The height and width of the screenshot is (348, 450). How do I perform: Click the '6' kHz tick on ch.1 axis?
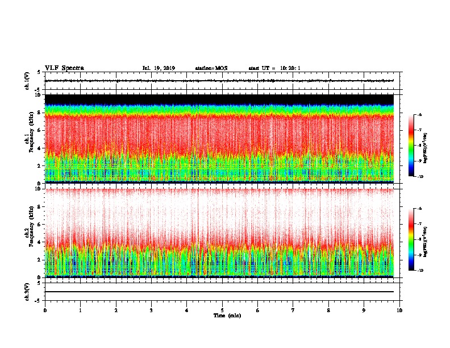(40, 130)
